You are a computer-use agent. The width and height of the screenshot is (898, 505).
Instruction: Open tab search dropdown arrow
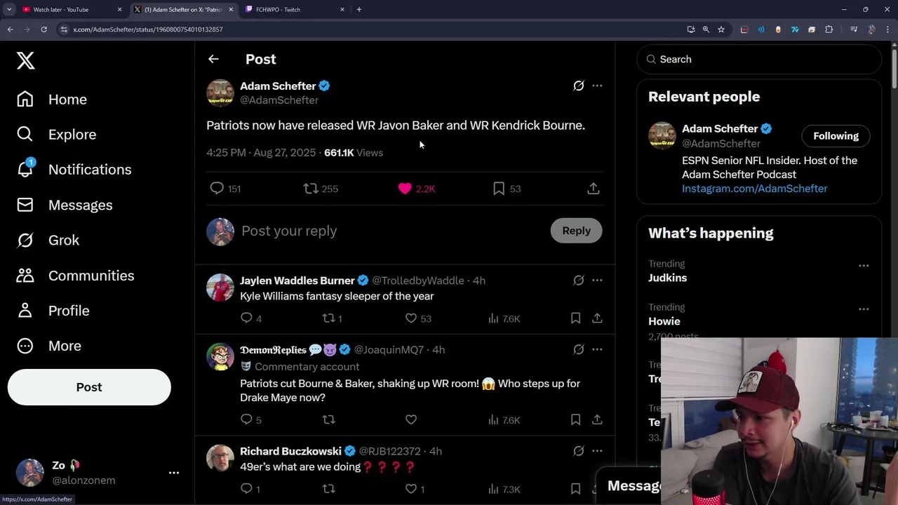click(9, 10)
